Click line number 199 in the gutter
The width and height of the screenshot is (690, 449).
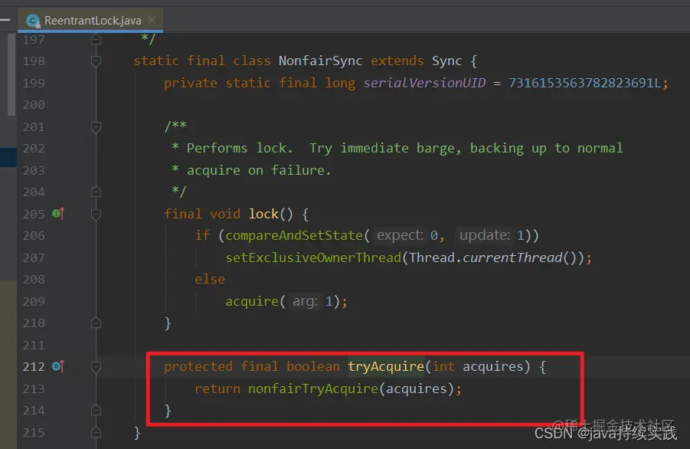point(34,83)
